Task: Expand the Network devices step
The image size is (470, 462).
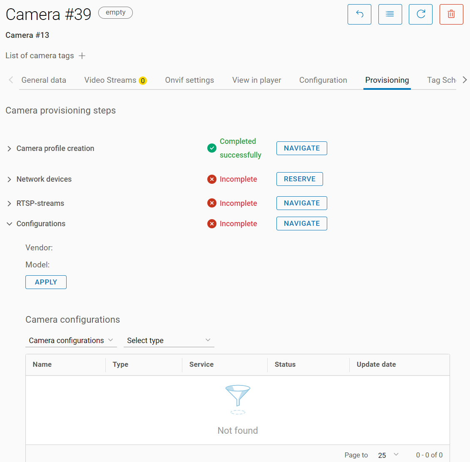Action: coord(9,179)
